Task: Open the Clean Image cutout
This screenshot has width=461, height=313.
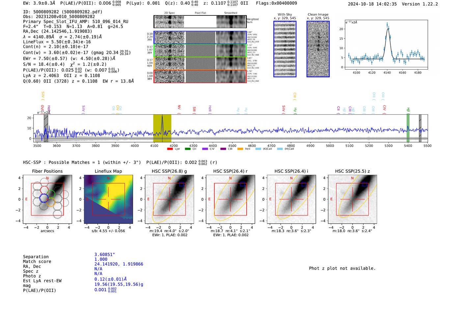Action: click(318, 49)
